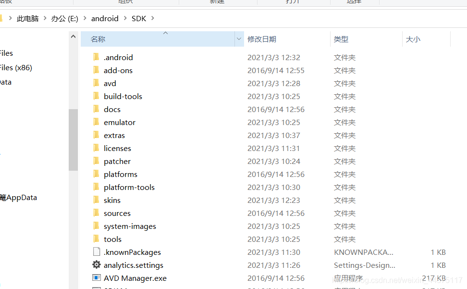Select the platform-tools folder icon
Viewport: 467px width, 289px height.
pyautogui.click(x=96, y=187)
